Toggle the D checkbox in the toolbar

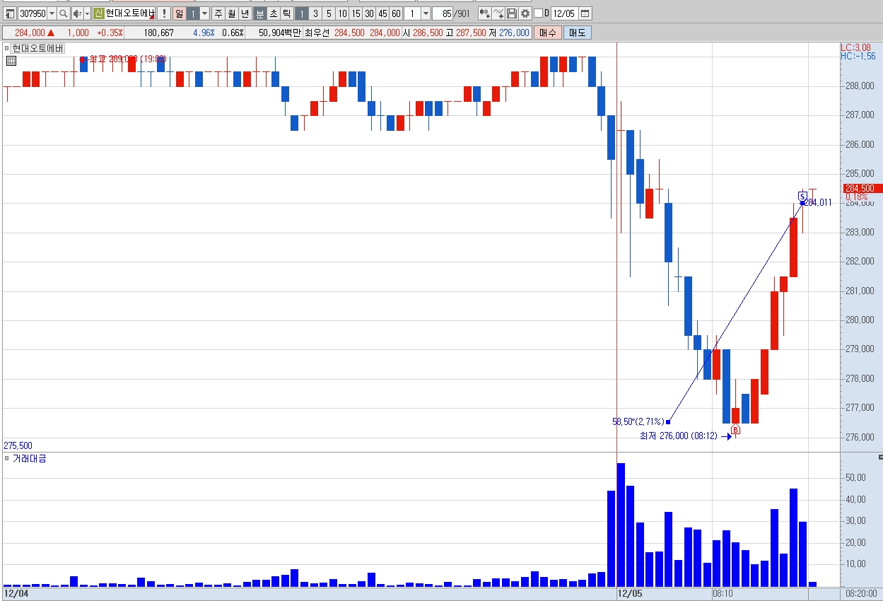click(x=538, y=13)
